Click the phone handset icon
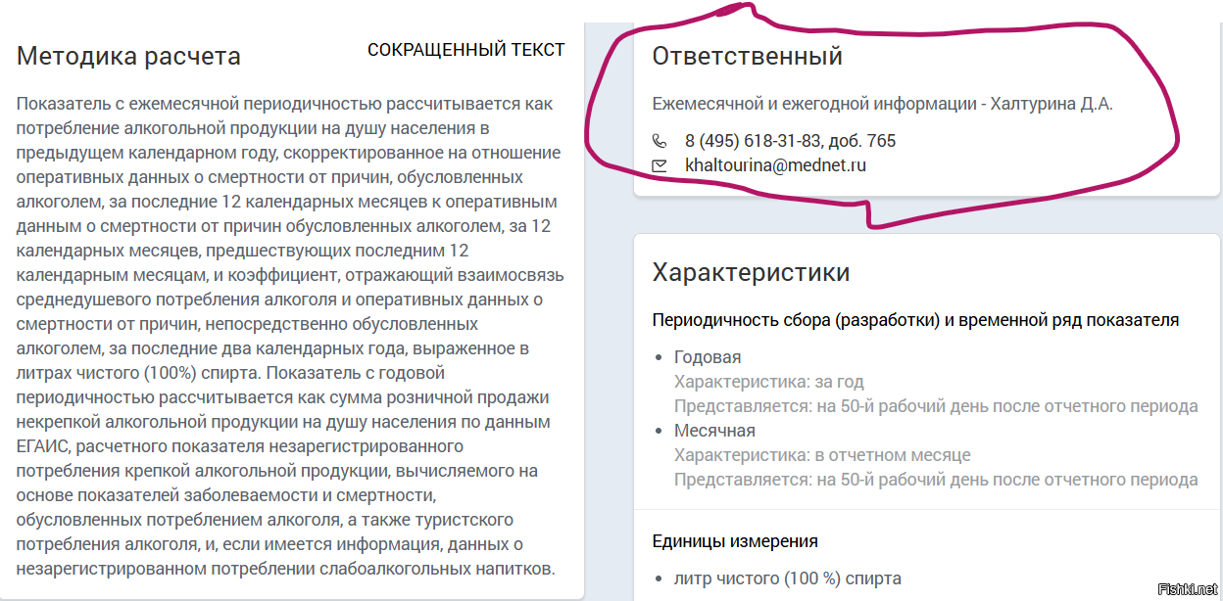Viewport: 1223px width, 601px height. pos(660,141)
